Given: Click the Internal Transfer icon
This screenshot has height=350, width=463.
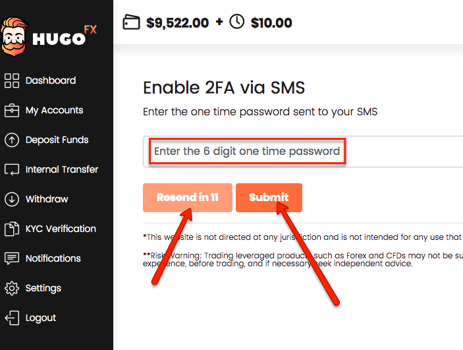Looking at the screenshot, I should (12, 169).
